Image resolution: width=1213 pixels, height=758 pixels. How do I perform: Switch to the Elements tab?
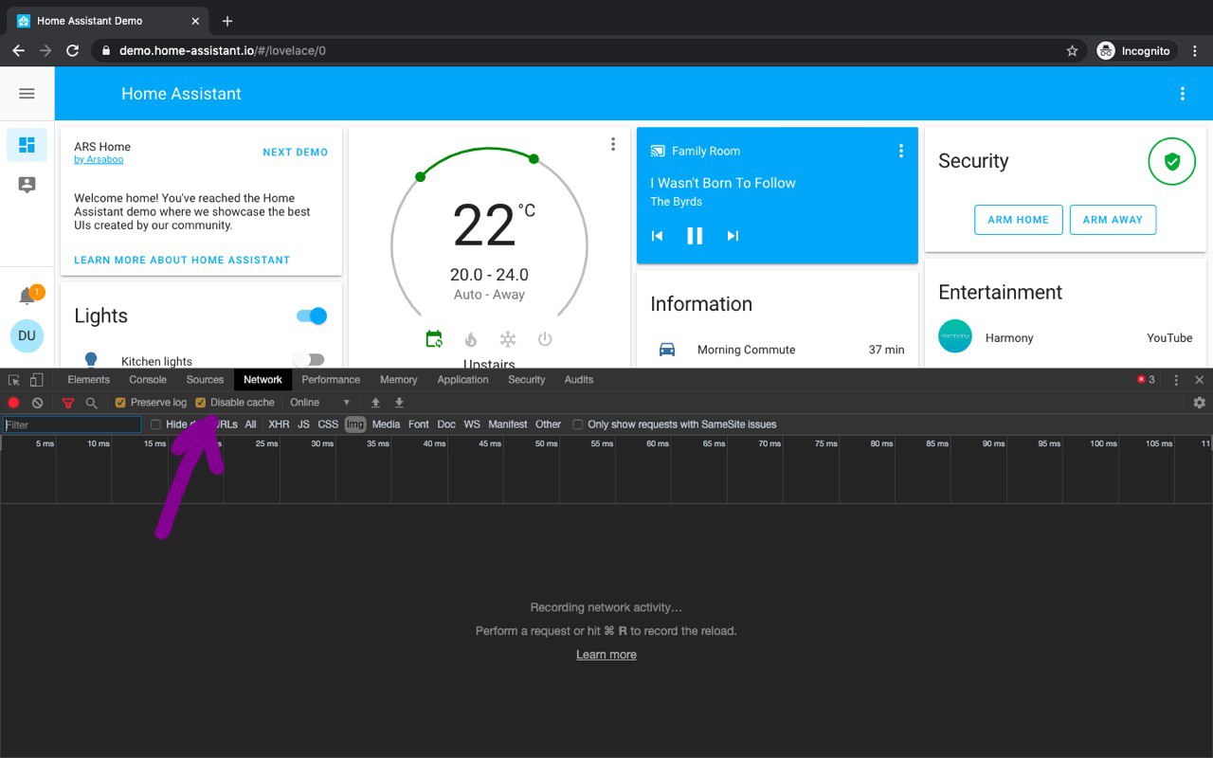89,380
